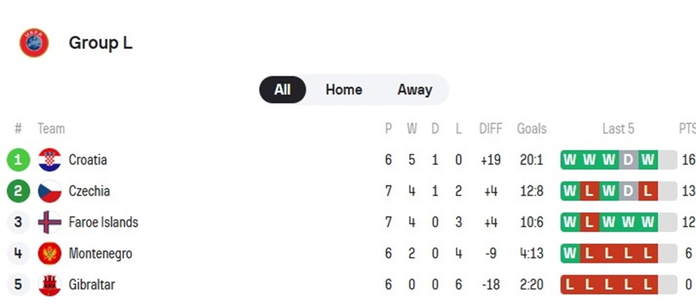This screenshot has height=308, width=696.
Task: Click the Faroe Islands flag icon
Action: point(50,222)
